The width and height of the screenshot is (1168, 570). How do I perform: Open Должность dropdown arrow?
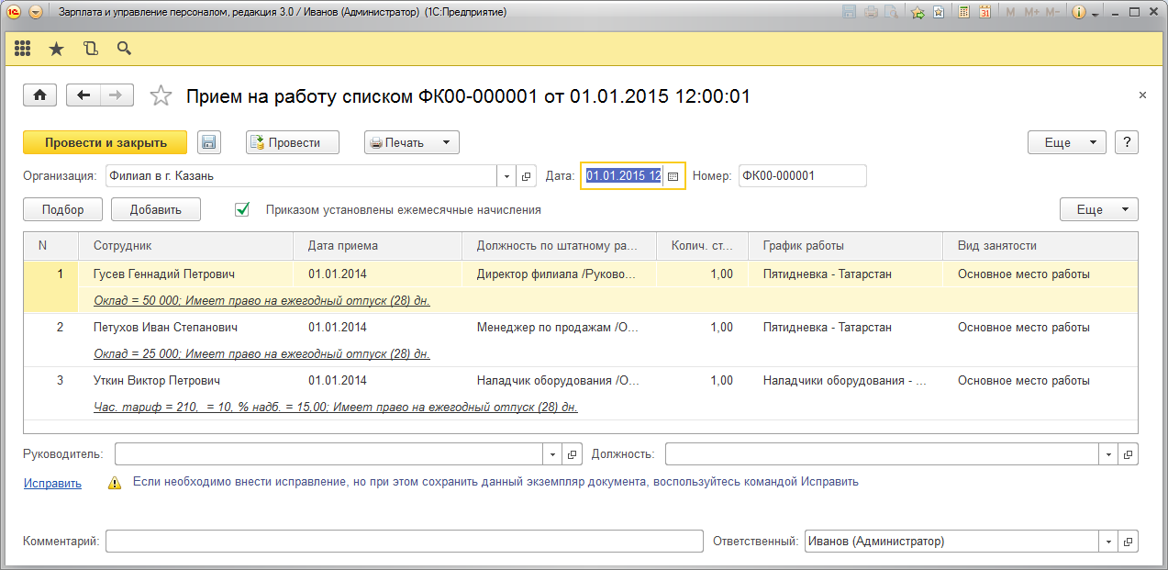pos(1110,454)
